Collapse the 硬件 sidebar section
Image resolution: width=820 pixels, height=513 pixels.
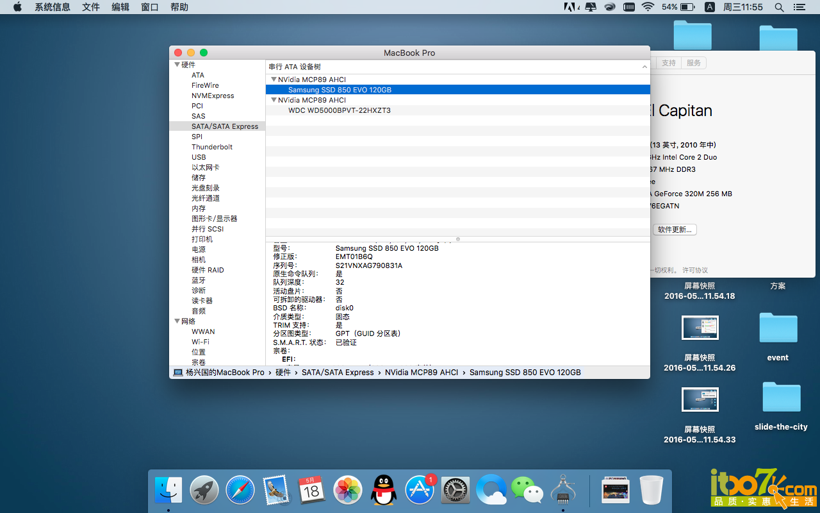[x=177, y=65]
